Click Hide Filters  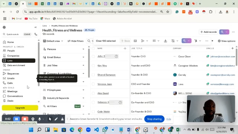point(75,41)
